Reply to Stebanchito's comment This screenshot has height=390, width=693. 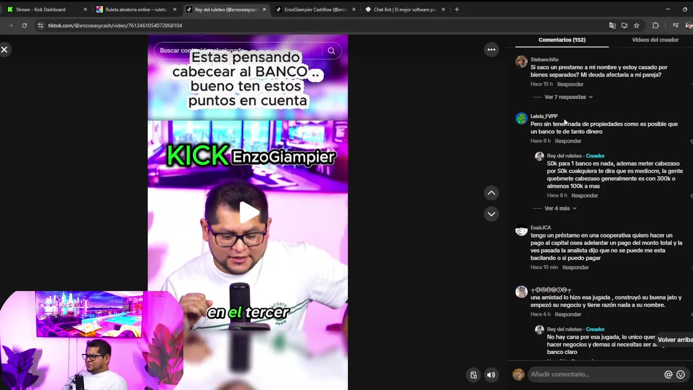[x=570, y=84]
